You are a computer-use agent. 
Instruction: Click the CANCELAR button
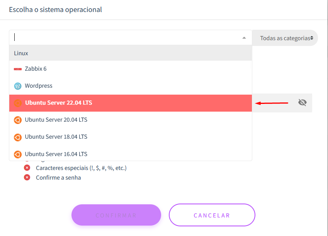(x=212, y=215)
